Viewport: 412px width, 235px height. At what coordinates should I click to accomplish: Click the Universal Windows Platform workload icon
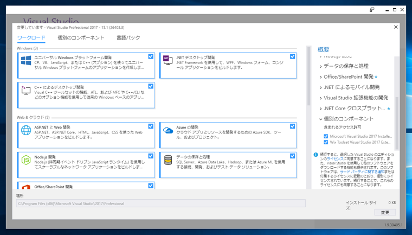point(26,61)
